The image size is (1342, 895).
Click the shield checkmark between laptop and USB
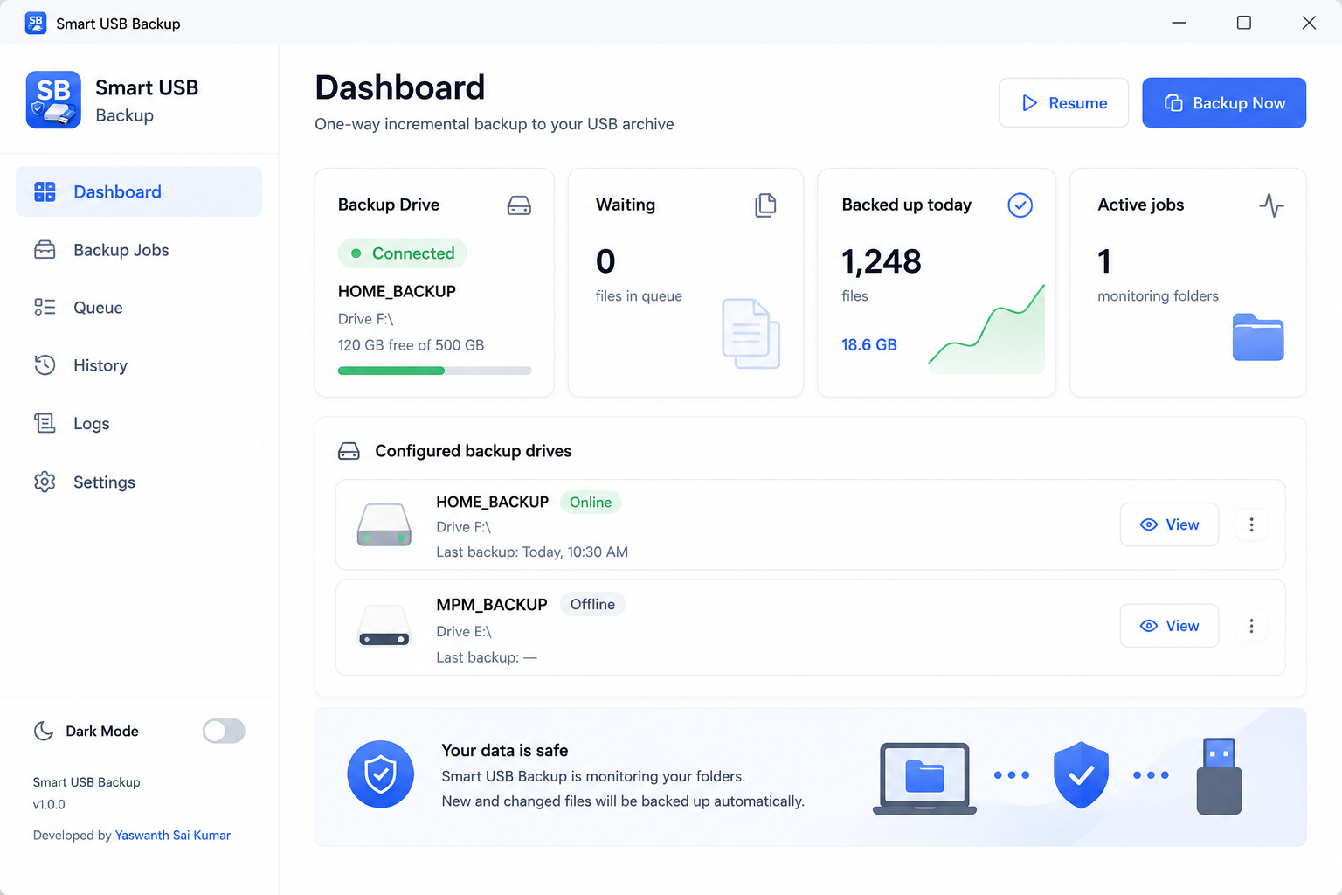coord(1081,774)
